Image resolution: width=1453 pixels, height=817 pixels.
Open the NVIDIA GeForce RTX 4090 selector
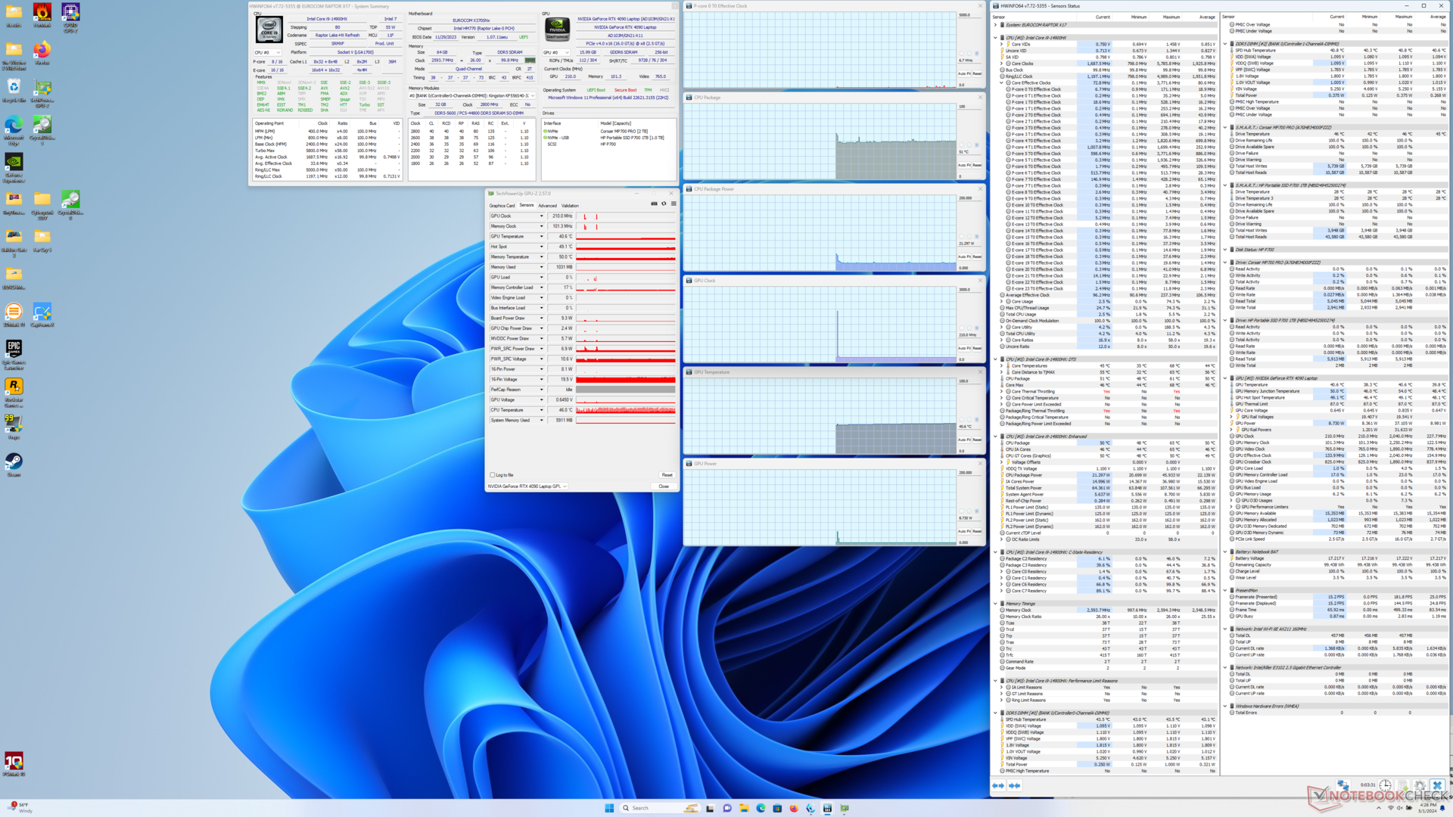tap(527, 486)
